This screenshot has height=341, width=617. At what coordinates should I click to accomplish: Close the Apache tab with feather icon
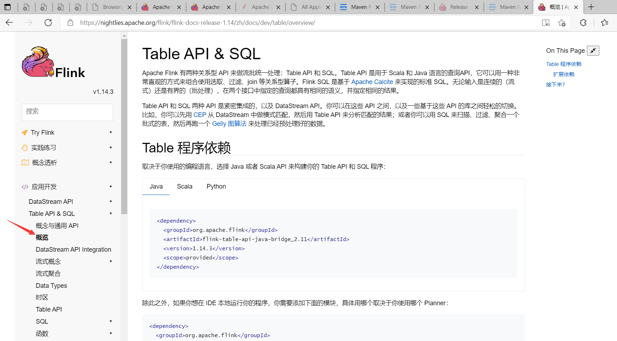pos(278,7)
